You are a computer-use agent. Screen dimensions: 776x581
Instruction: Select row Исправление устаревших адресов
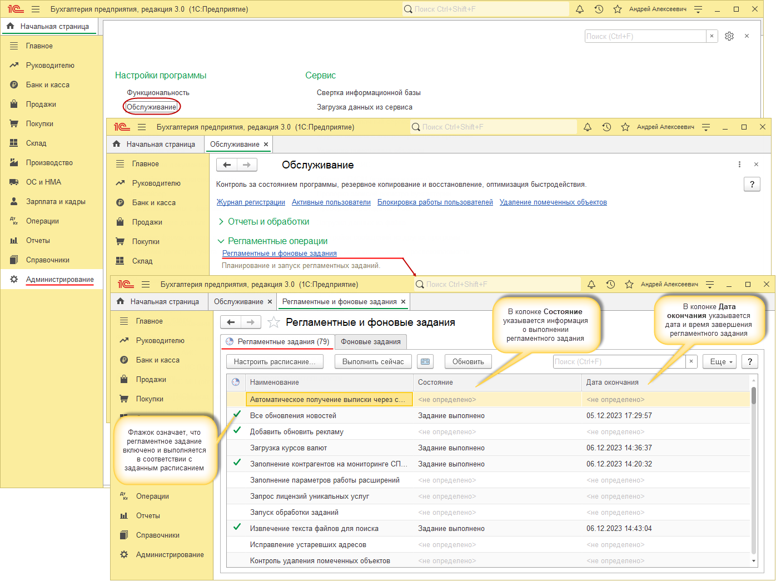pos(488,544)
